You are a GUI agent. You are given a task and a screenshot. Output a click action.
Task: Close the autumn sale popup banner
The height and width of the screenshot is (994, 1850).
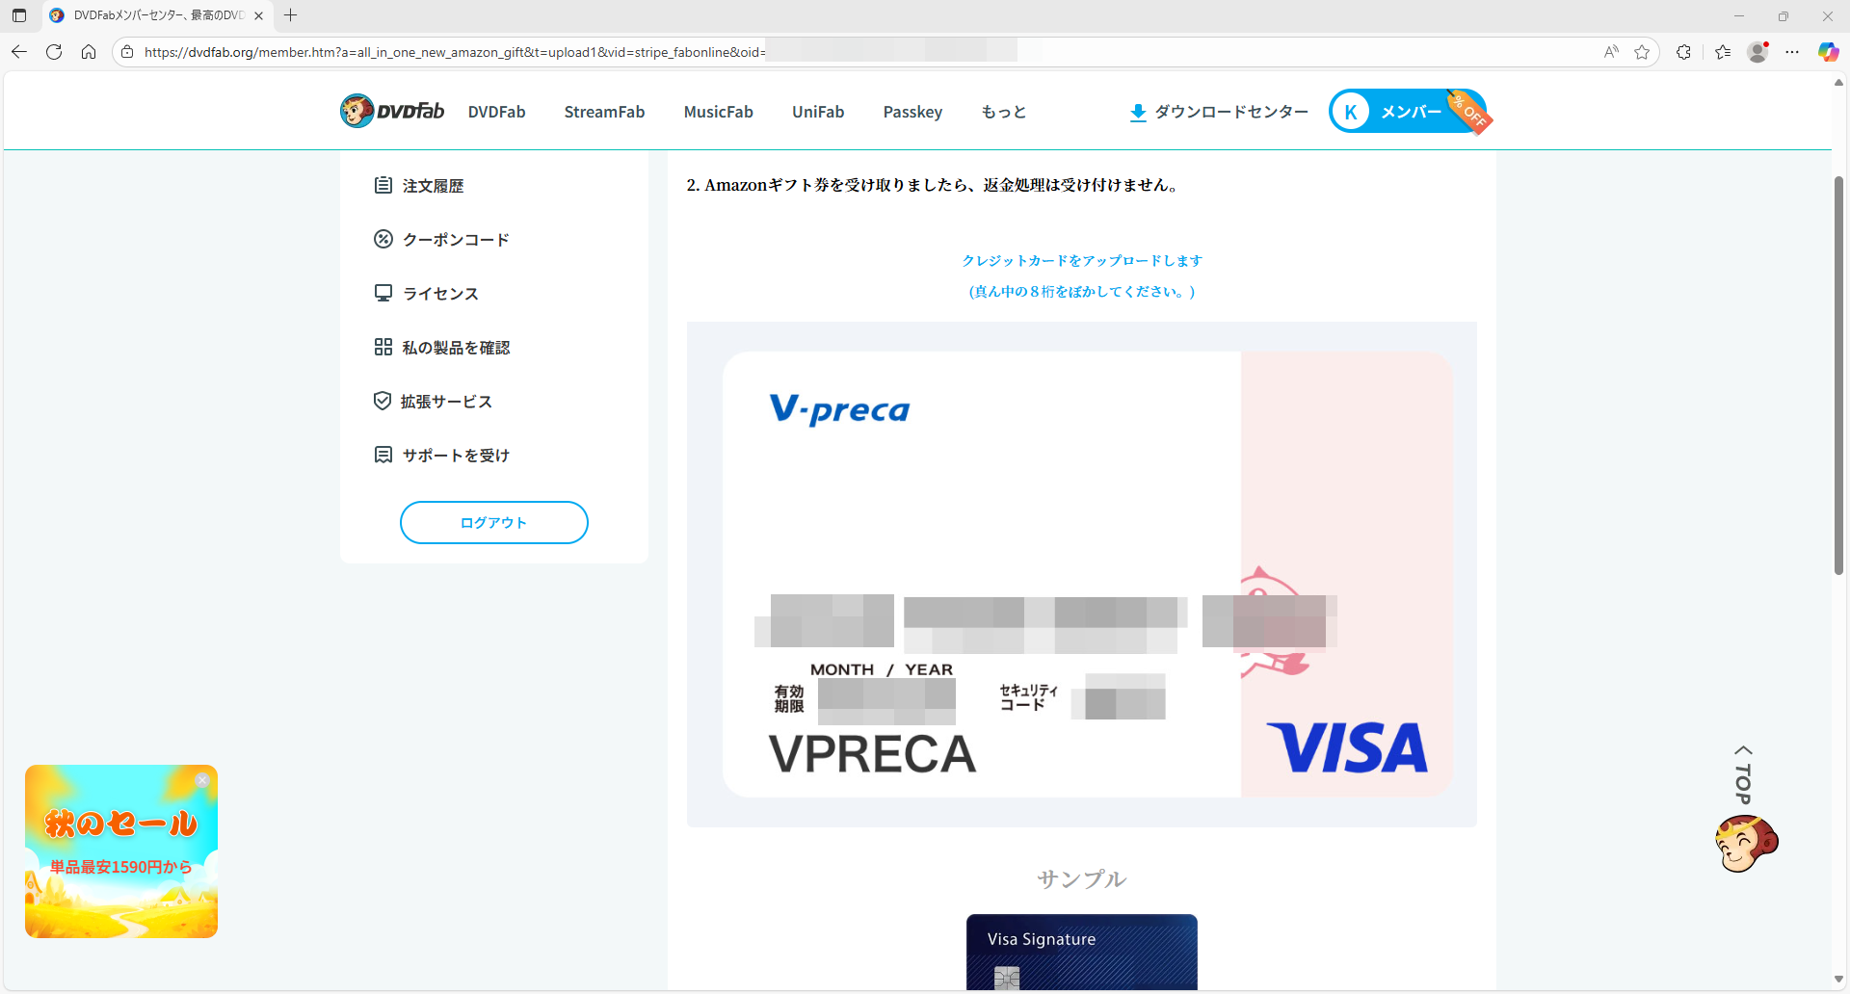click(202, 780)
